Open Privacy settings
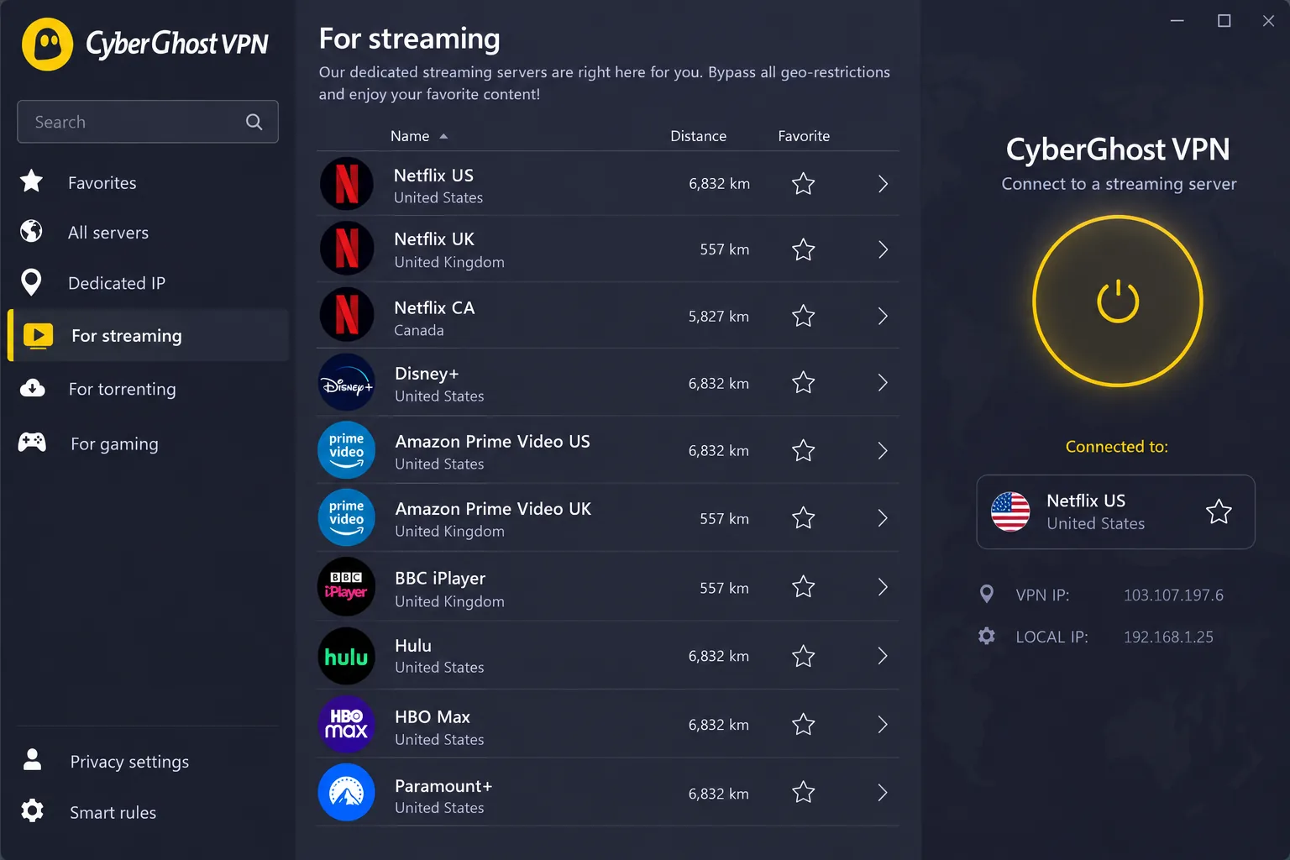Image resolution: width=1290 pixels, height=860 pixels. point(148,761)
